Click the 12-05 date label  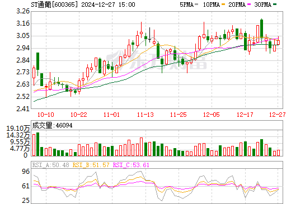212,115
